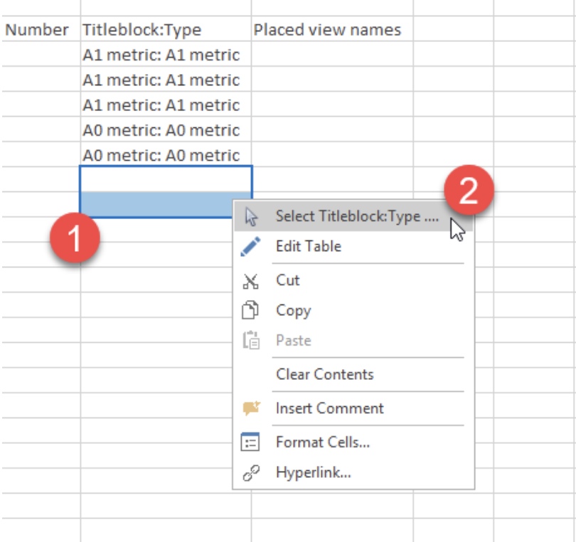Click the scissors Cut icon
576x542 pixels.
tap(250, 281)
